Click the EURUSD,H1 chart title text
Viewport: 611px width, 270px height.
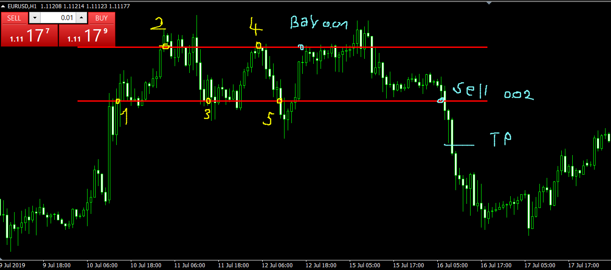pyautogui.click(x=22, y=6)
